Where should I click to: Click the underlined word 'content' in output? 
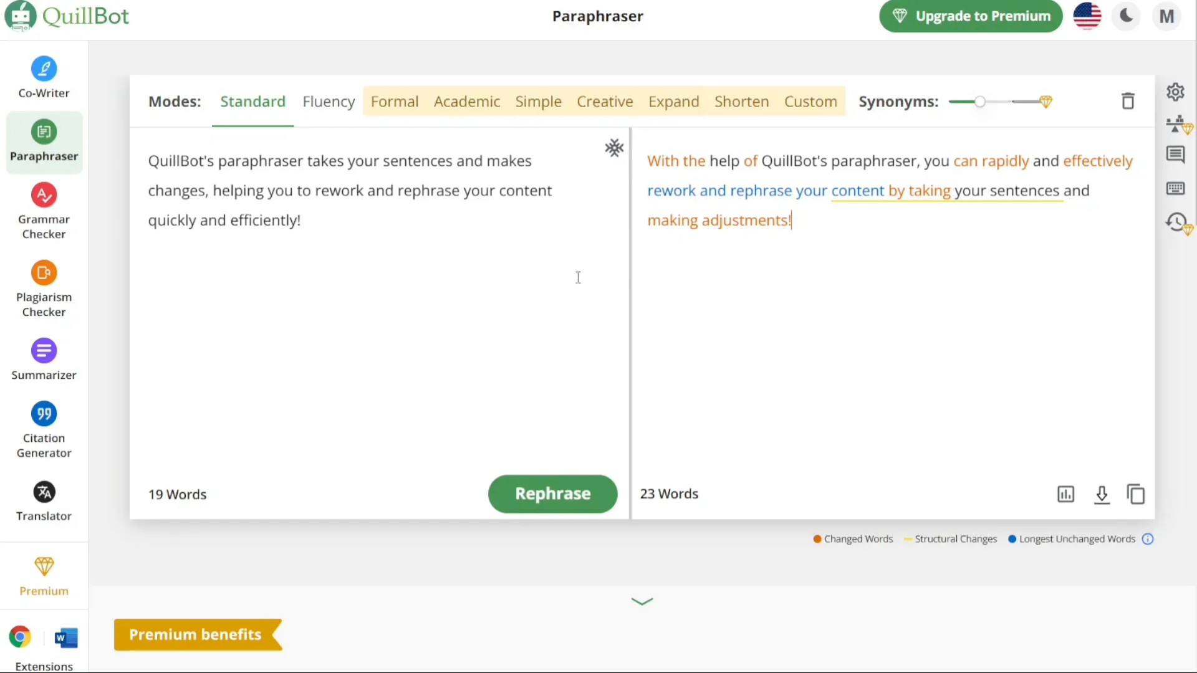857,191
